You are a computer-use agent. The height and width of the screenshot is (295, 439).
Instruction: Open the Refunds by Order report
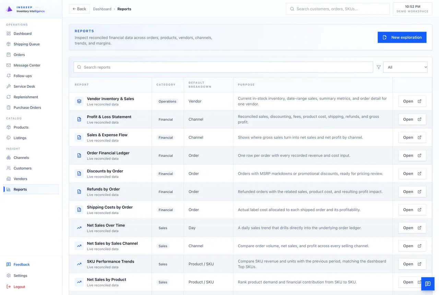pyautogui.click(x=412, y=192)
